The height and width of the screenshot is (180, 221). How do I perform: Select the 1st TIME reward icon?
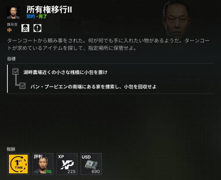18,164
